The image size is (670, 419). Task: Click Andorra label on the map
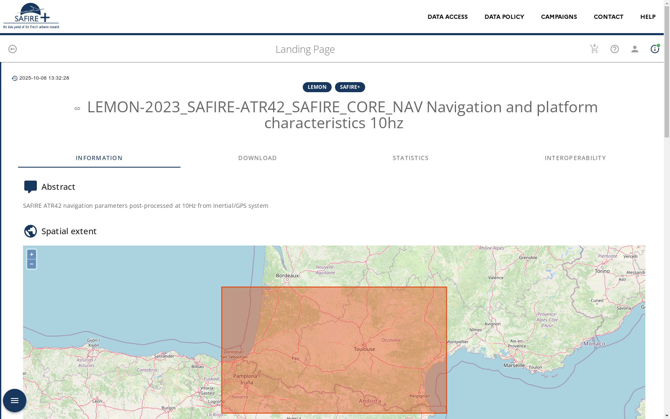click(x=370, y=401)
